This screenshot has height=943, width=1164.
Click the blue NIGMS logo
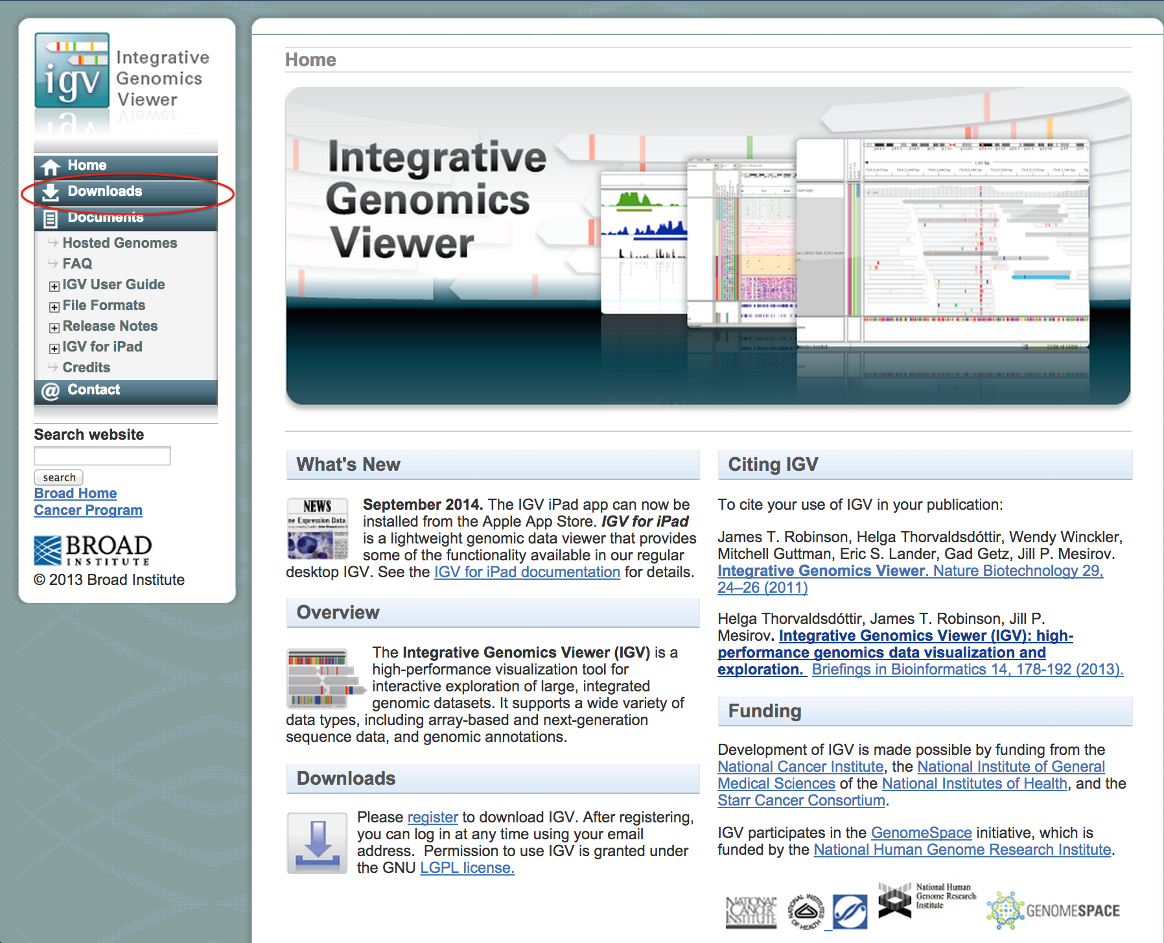point(850,911)
